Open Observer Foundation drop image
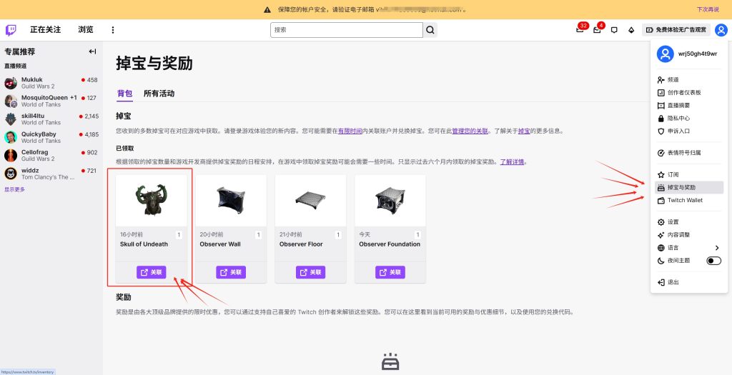732x375 pixels. pos(390,201)
